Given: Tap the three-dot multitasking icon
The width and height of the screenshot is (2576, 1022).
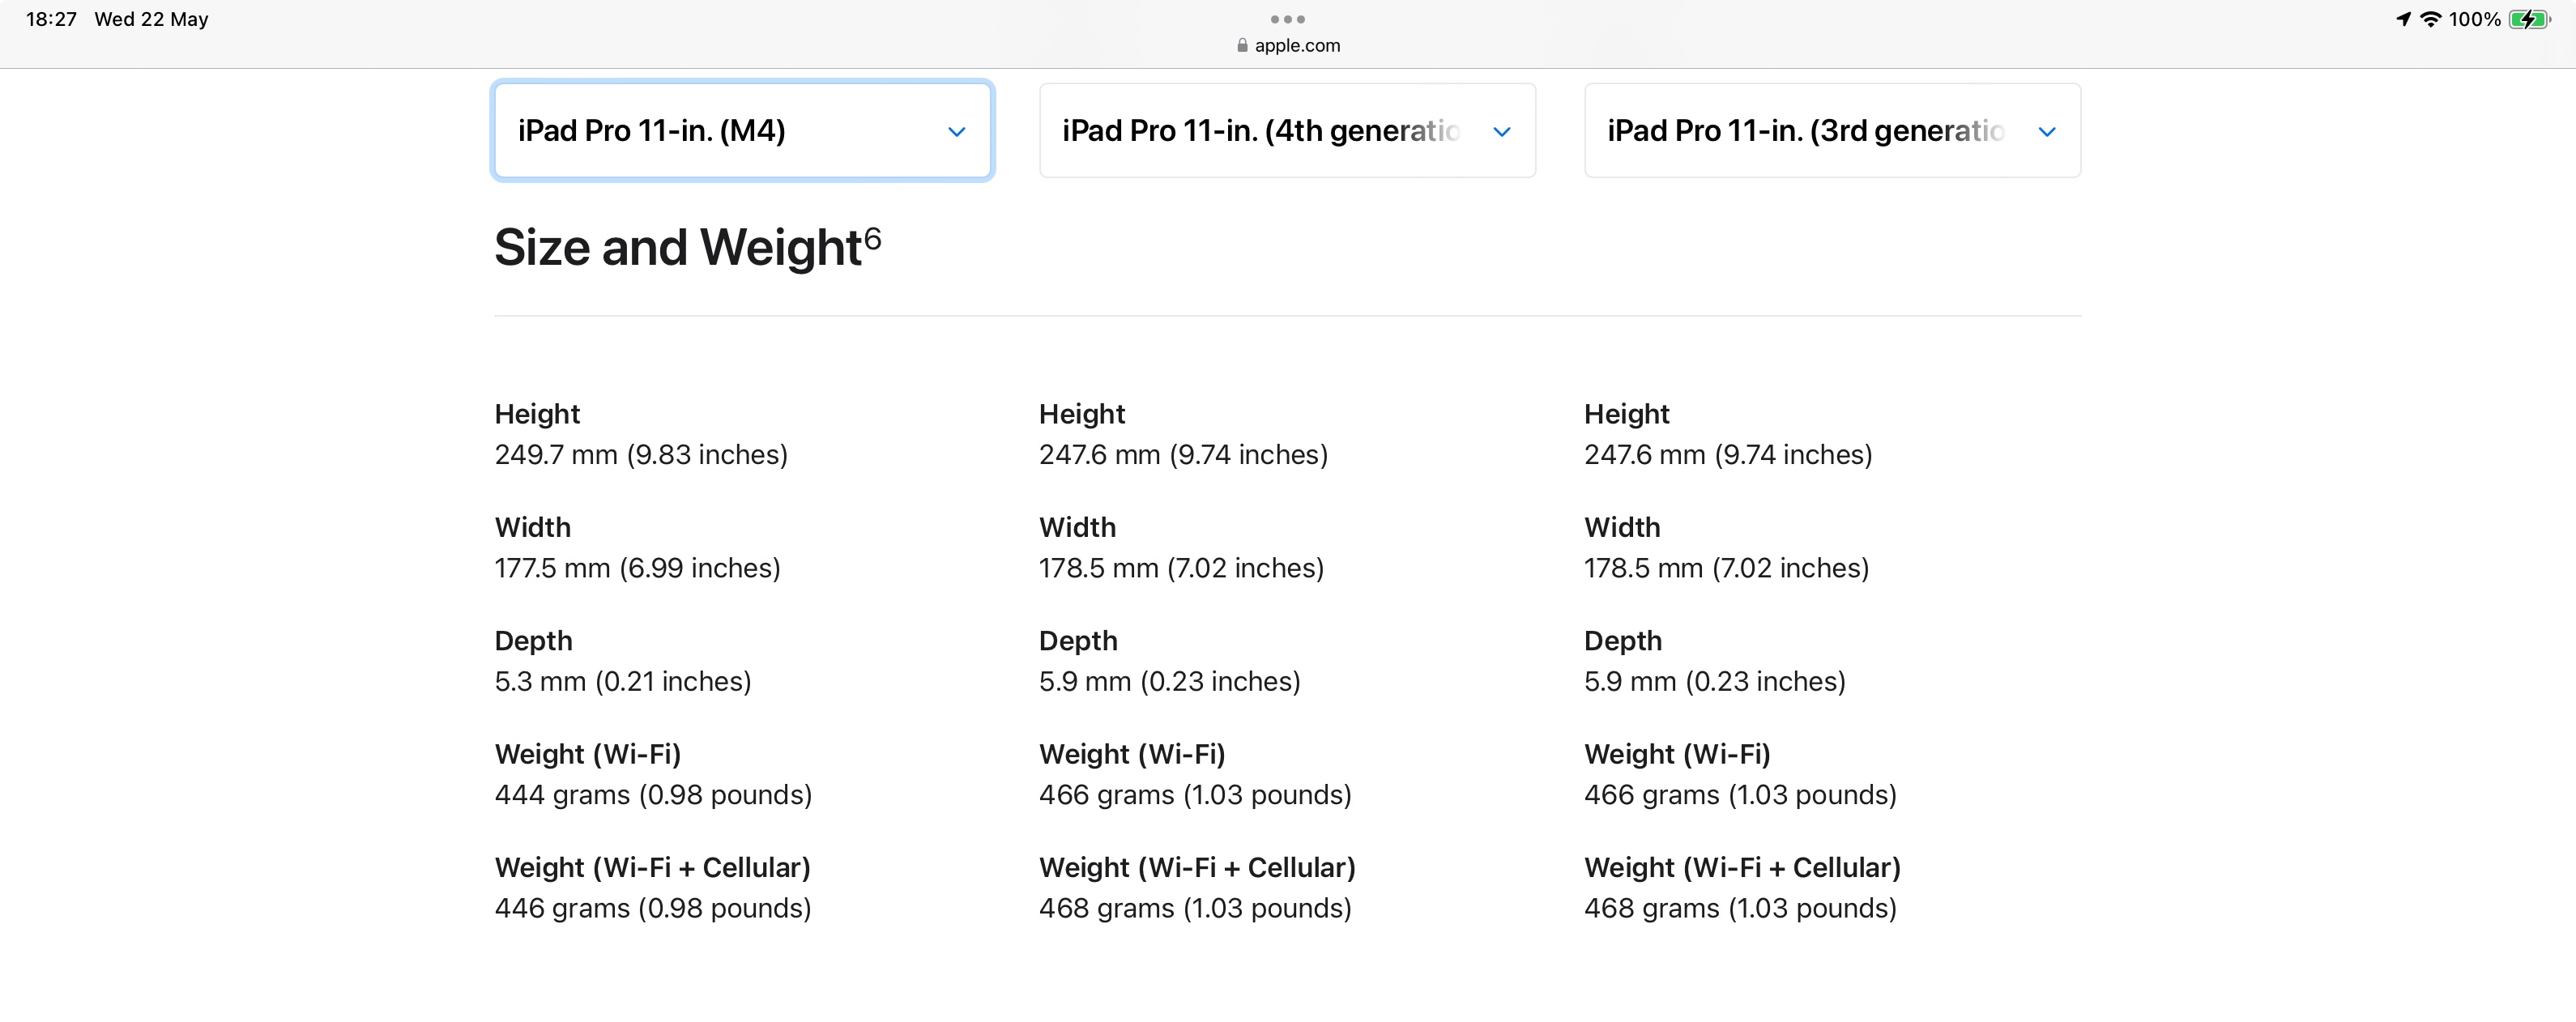Looking at the screenshot, I should point(1287,19).
